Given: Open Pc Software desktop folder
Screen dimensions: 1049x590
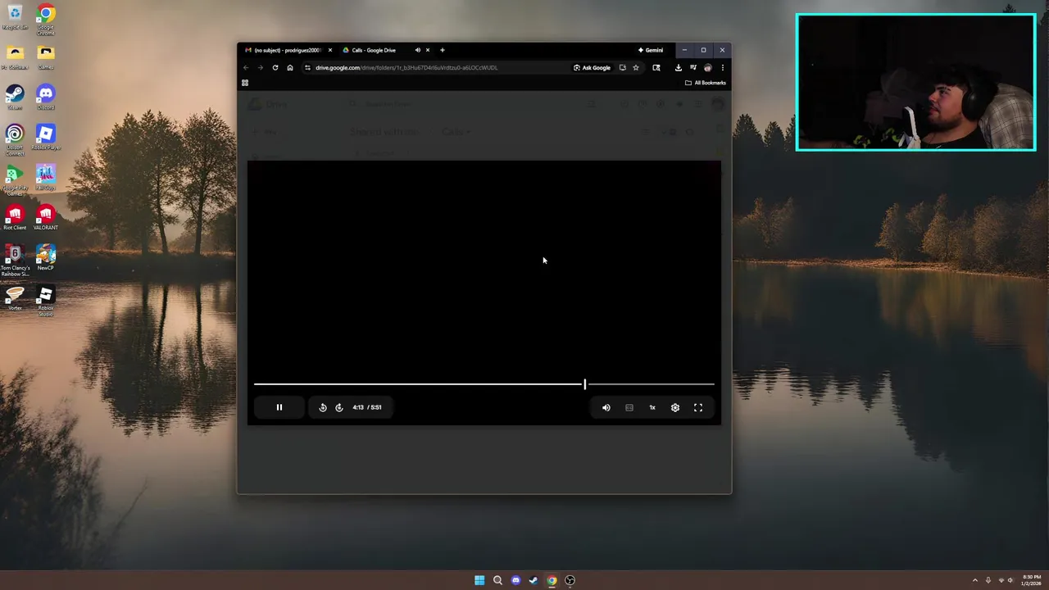Looking at the screenshot, I should point(15,57).
